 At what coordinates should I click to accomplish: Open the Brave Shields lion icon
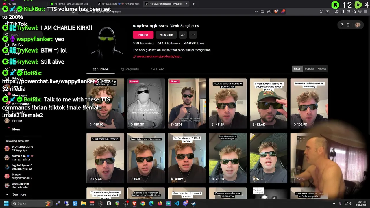coord(276,12)
